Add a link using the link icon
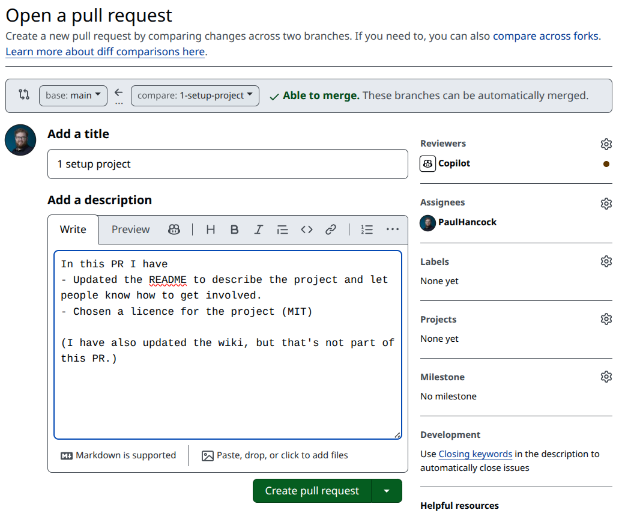This screenshot has height=513, width=628. (x=331, y=229)
